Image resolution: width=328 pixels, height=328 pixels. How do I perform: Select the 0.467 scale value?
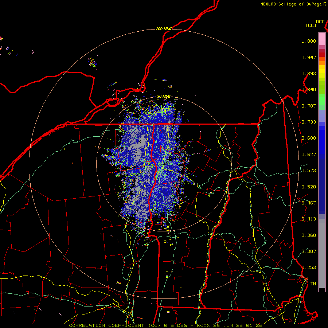click(x=309, y=203)
